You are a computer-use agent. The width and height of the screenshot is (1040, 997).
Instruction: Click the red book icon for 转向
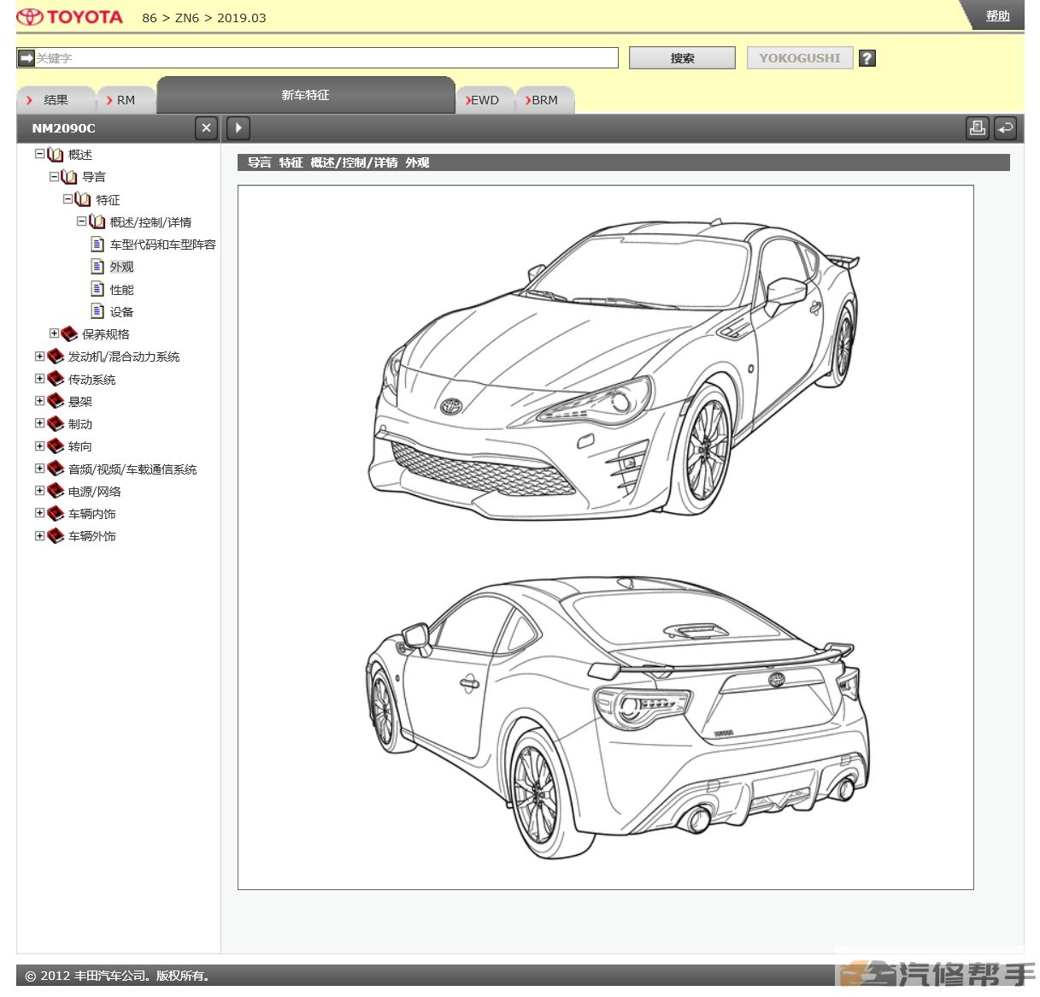click(56, 445)
